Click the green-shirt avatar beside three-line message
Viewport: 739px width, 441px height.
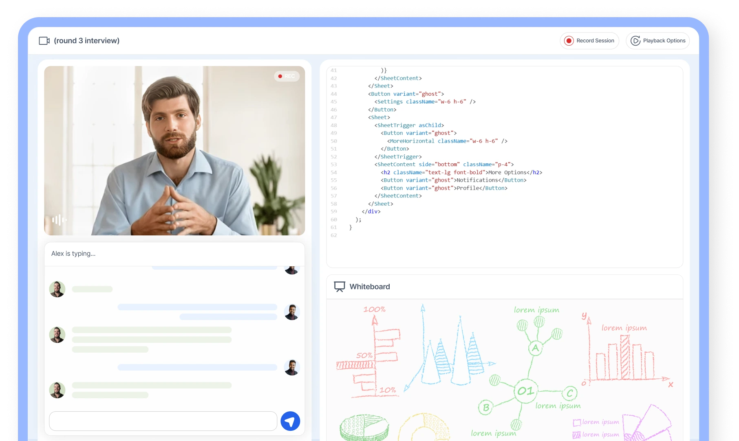[57, 335]
